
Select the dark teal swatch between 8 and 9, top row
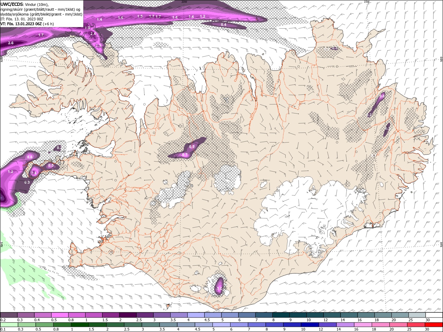281,315
